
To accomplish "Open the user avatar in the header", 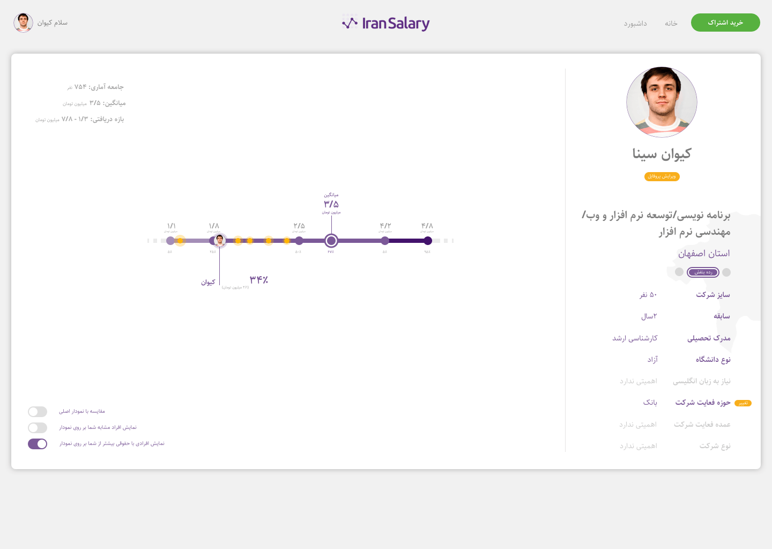I will 23,23.
